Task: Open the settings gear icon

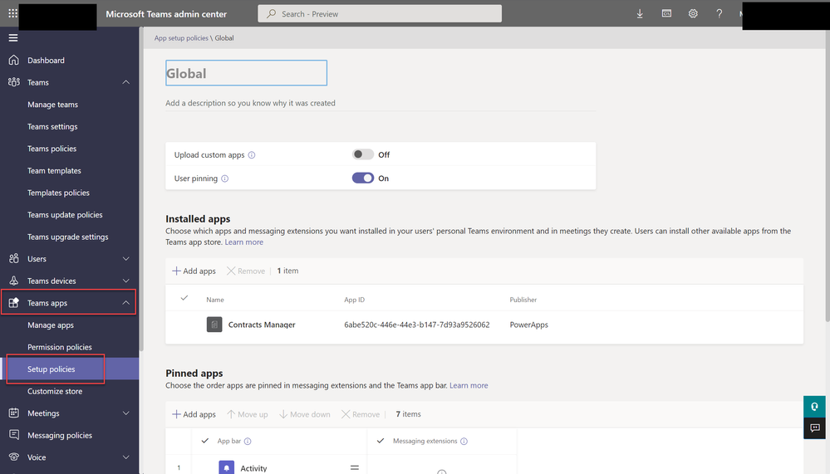Action: coord(693,14)
